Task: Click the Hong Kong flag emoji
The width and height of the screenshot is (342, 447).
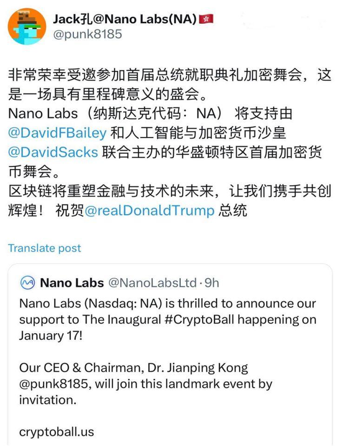Action: pyautogui.click(x=206, y=19)
